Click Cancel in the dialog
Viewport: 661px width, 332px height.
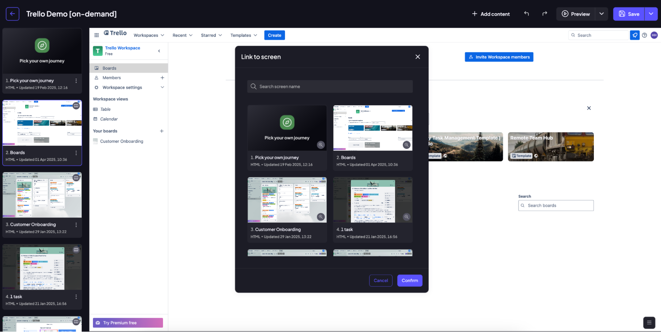tap(381, 281)
